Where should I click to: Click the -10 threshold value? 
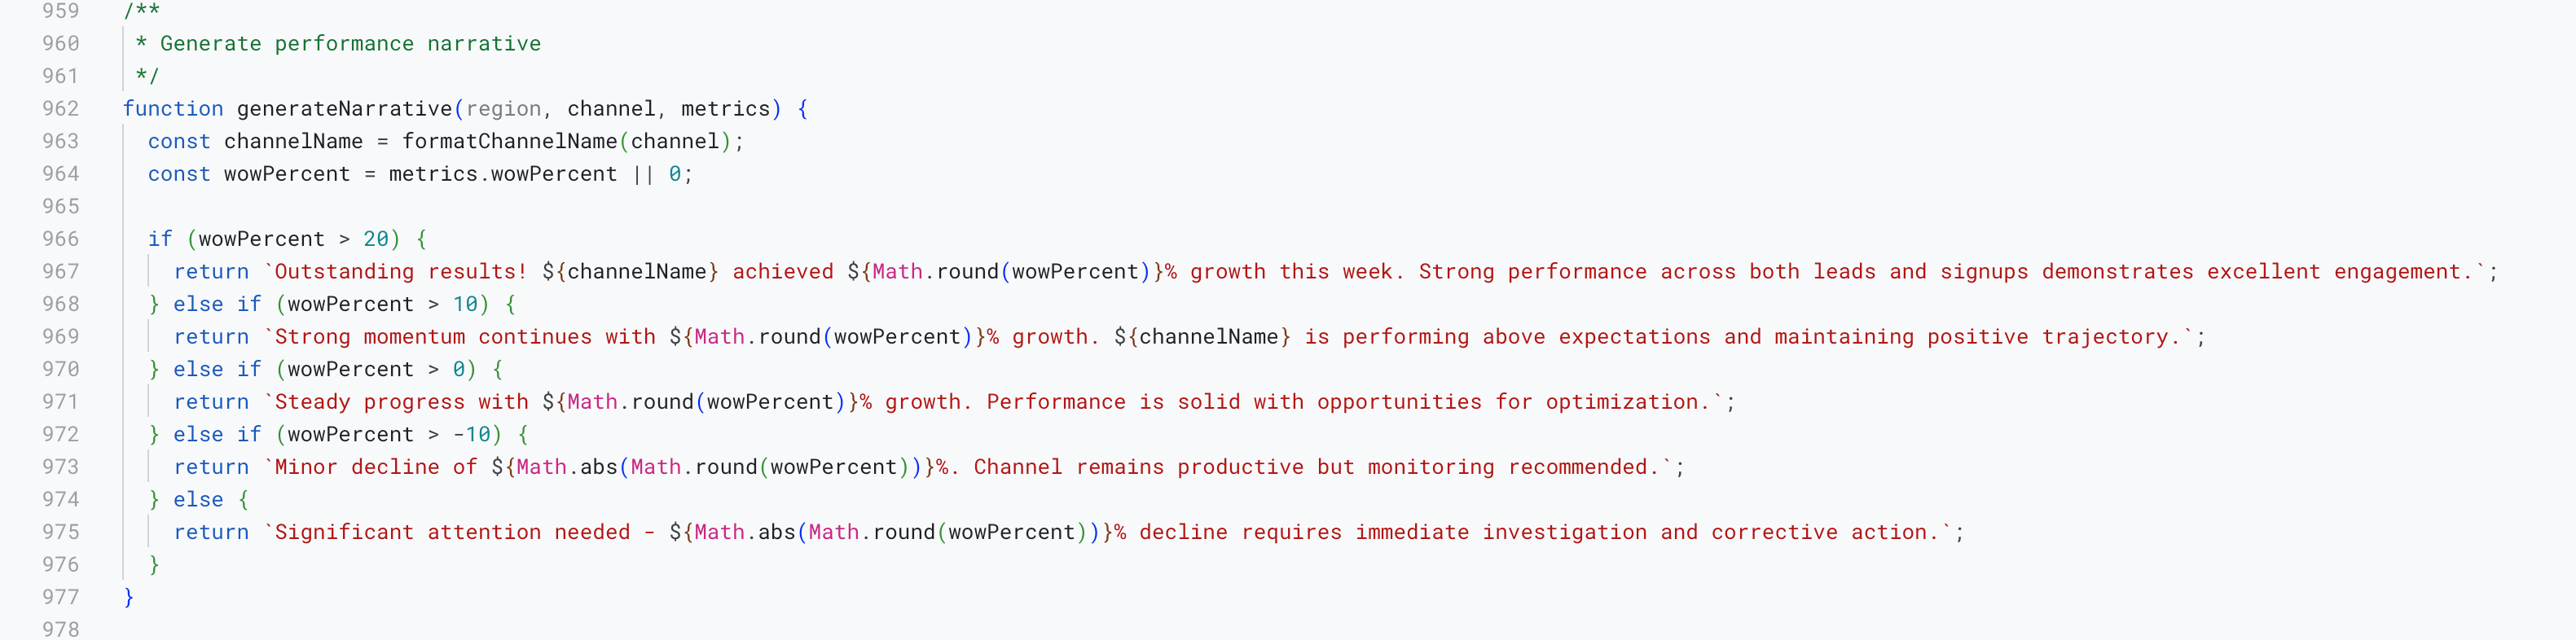pos(471,435)
